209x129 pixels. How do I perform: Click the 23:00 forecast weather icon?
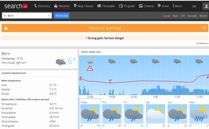pyautogui.click(x=134, y=61)
